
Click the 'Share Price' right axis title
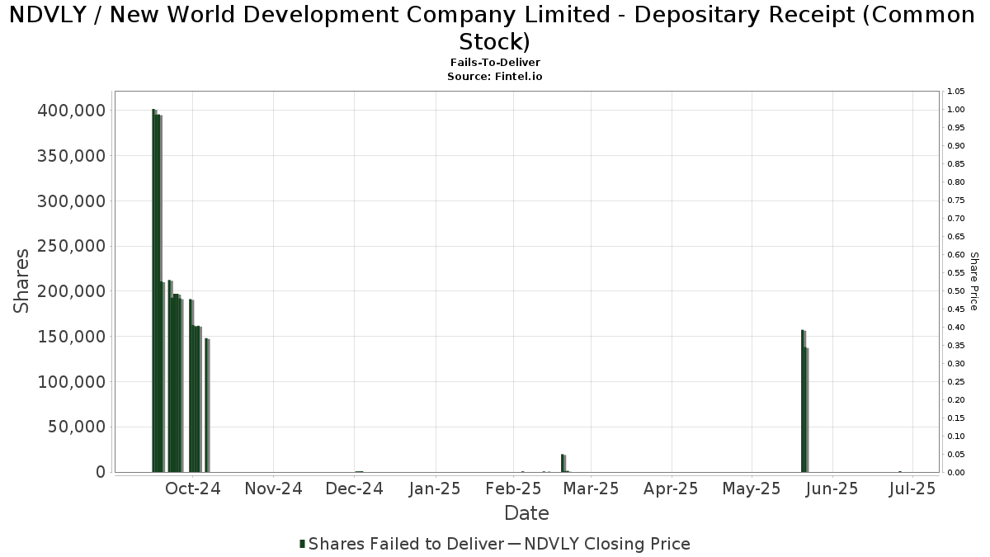click(x=973, y=281)
